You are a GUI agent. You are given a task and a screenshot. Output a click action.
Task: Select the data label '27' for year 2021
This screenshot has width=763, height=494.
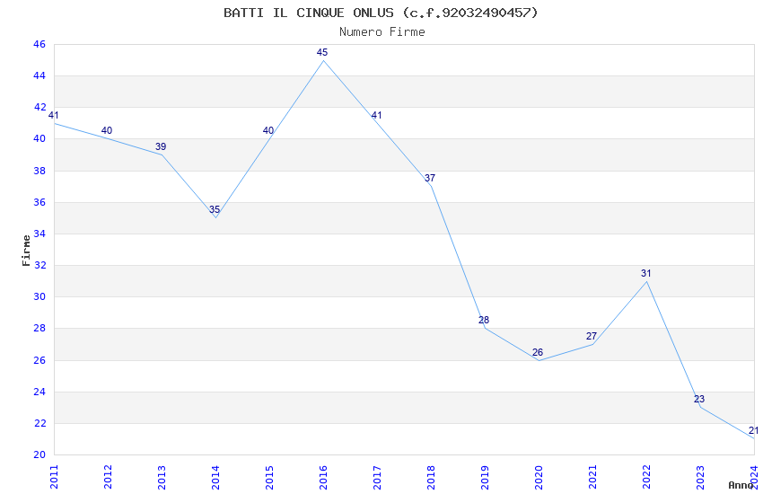coord(592,336)
